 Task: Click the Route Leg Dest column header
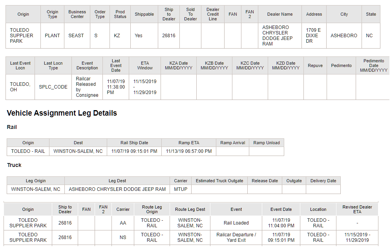[190, 209]
